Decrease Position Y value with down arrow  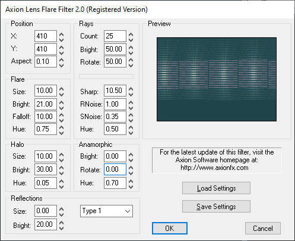(x=62, y=53)
